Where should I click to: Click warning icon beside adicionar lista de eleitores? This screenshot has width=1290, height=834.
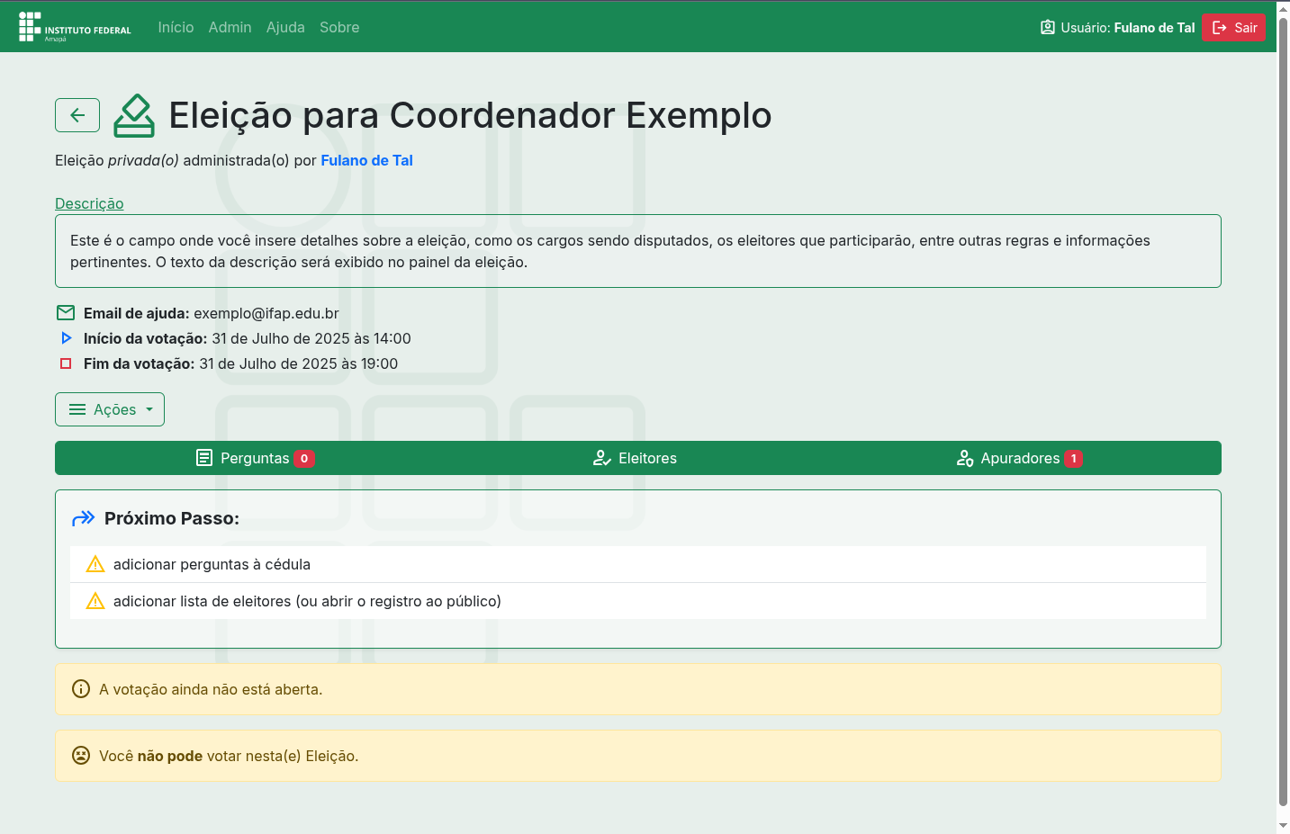[x=95, y=601]
